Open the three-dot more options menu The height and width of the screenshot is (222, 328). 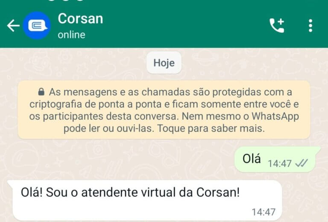click(x=310, y=26)
